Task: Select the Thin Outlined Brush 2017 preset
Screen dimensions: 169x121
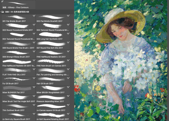Action: (x=18, y=108)
